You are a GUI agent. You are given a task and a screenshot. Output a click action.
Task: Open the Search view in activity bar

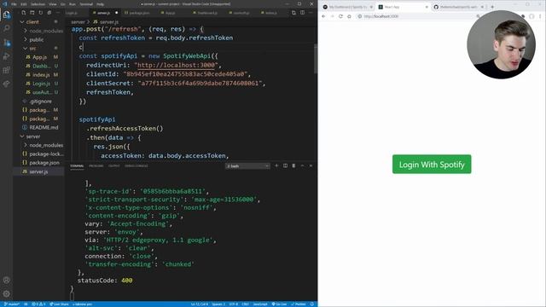coord(6,28)
